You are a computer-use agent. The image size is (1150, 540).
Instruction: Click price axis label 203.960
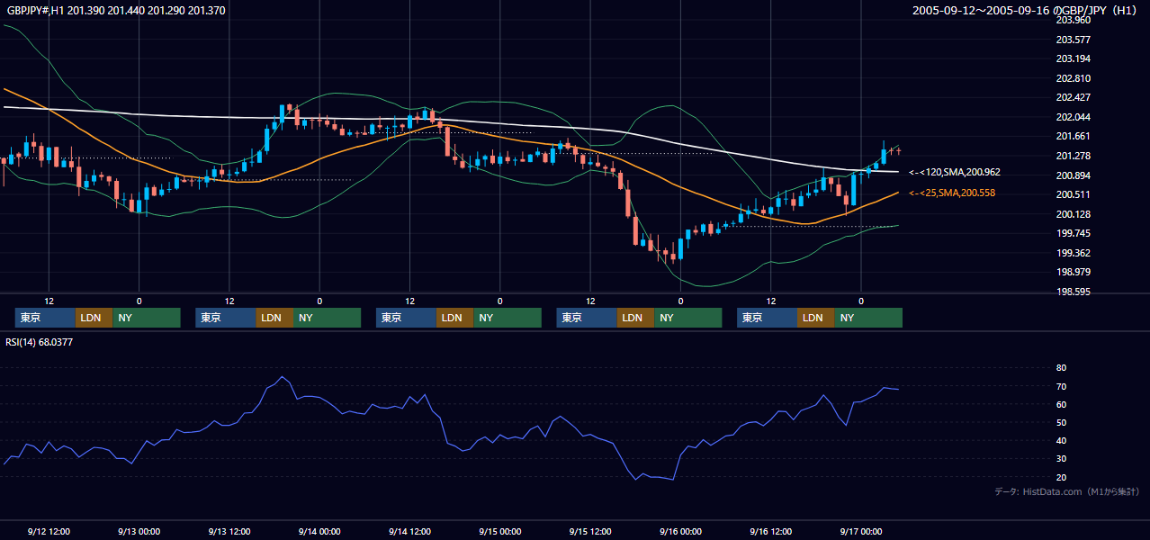1073,20
